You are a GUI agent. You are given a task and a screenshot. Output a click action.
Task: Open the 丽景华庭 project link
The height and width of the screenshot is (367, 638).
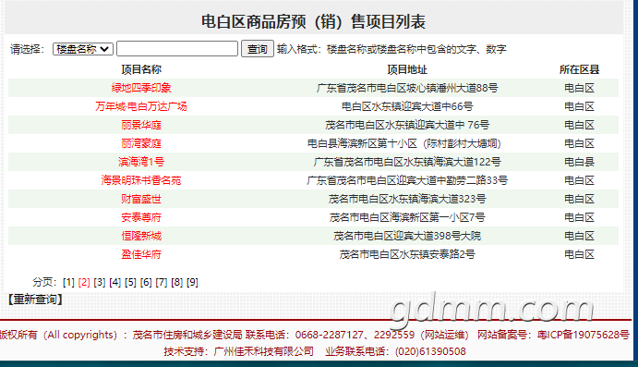tap(141, 125)
